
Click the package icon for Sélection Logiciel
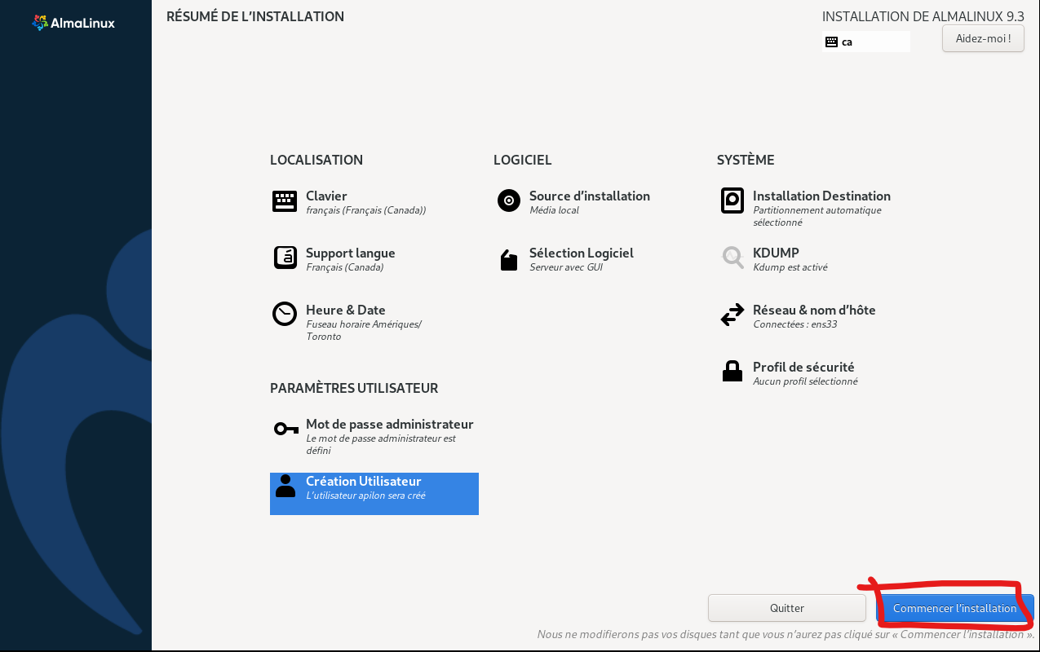pyautogui.click(x=508, y=260)
